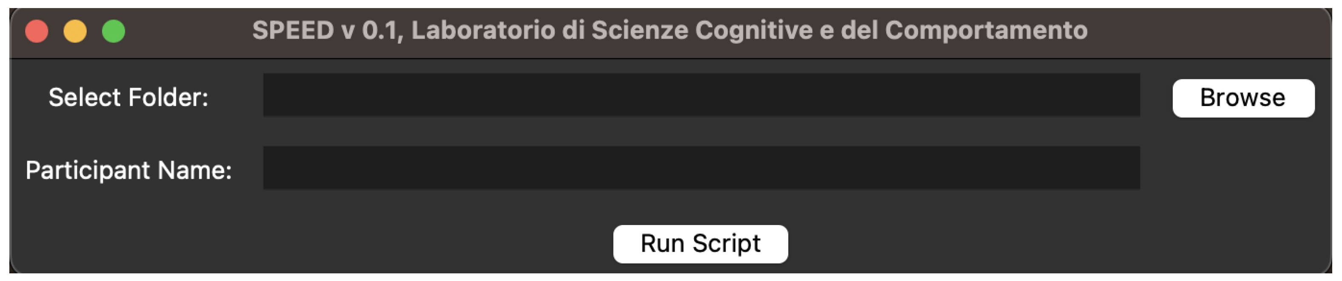Close the SPEED window with red button
Viewport: 1342px width, 281px height.
[x=37, y=31]
